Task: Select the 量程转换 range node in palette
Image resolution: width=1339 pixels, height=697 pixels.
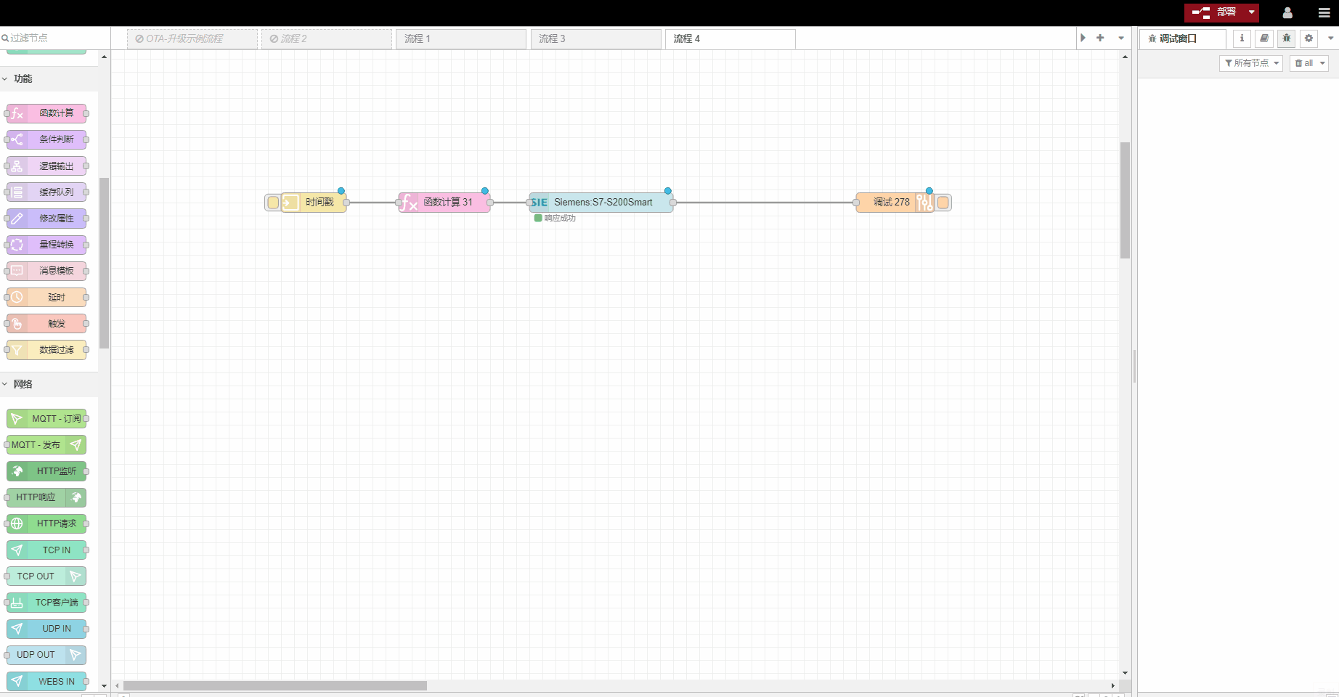Action: 46,245
